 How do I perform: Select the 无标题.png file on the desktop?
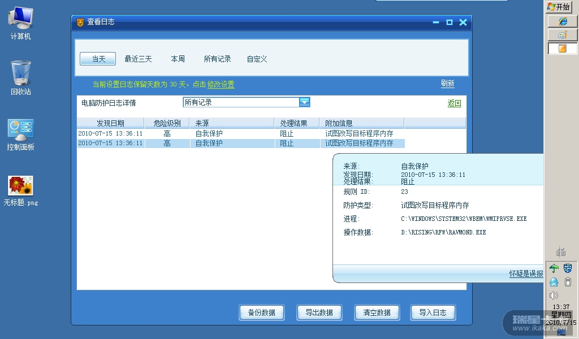[21, 190]
